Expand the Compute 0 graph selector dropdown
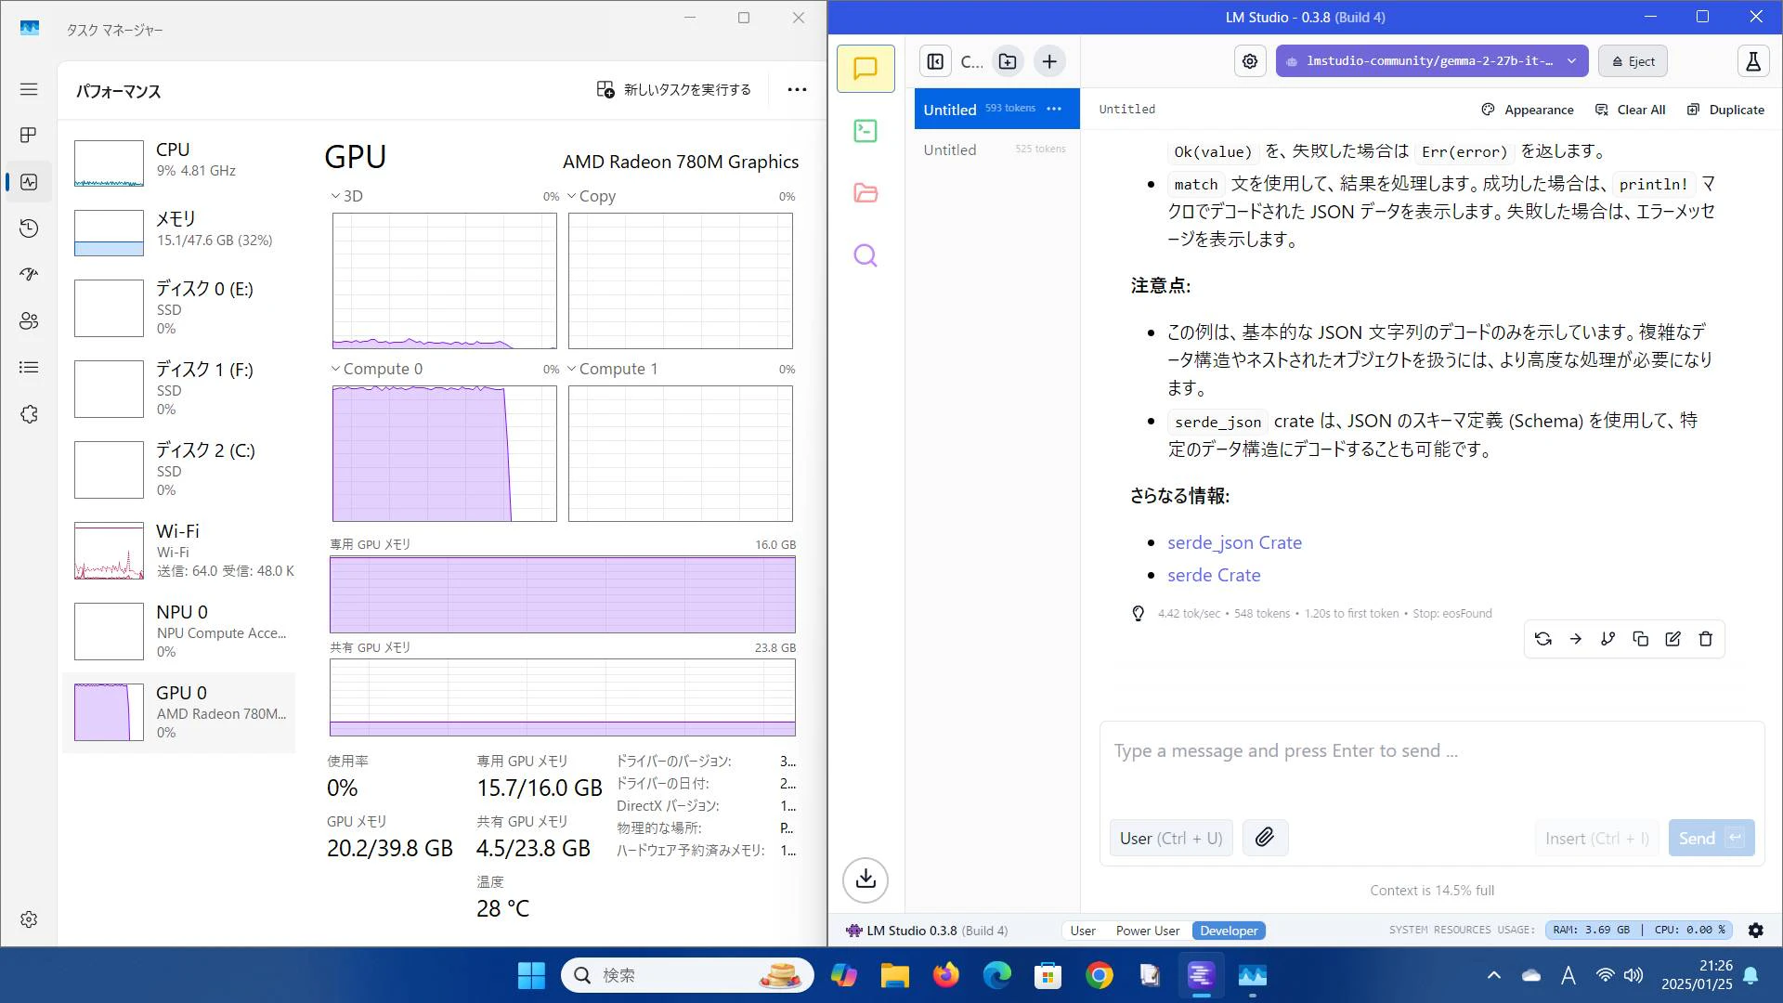The width and height of the screenshot is (1783, 1003). [x=377, y=369]
